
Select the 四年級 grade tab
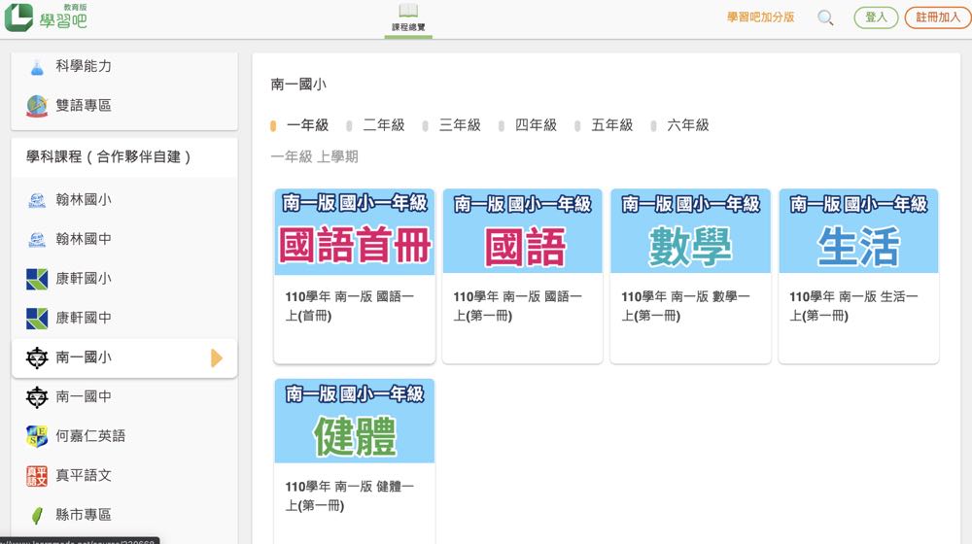tap(528, 125)
